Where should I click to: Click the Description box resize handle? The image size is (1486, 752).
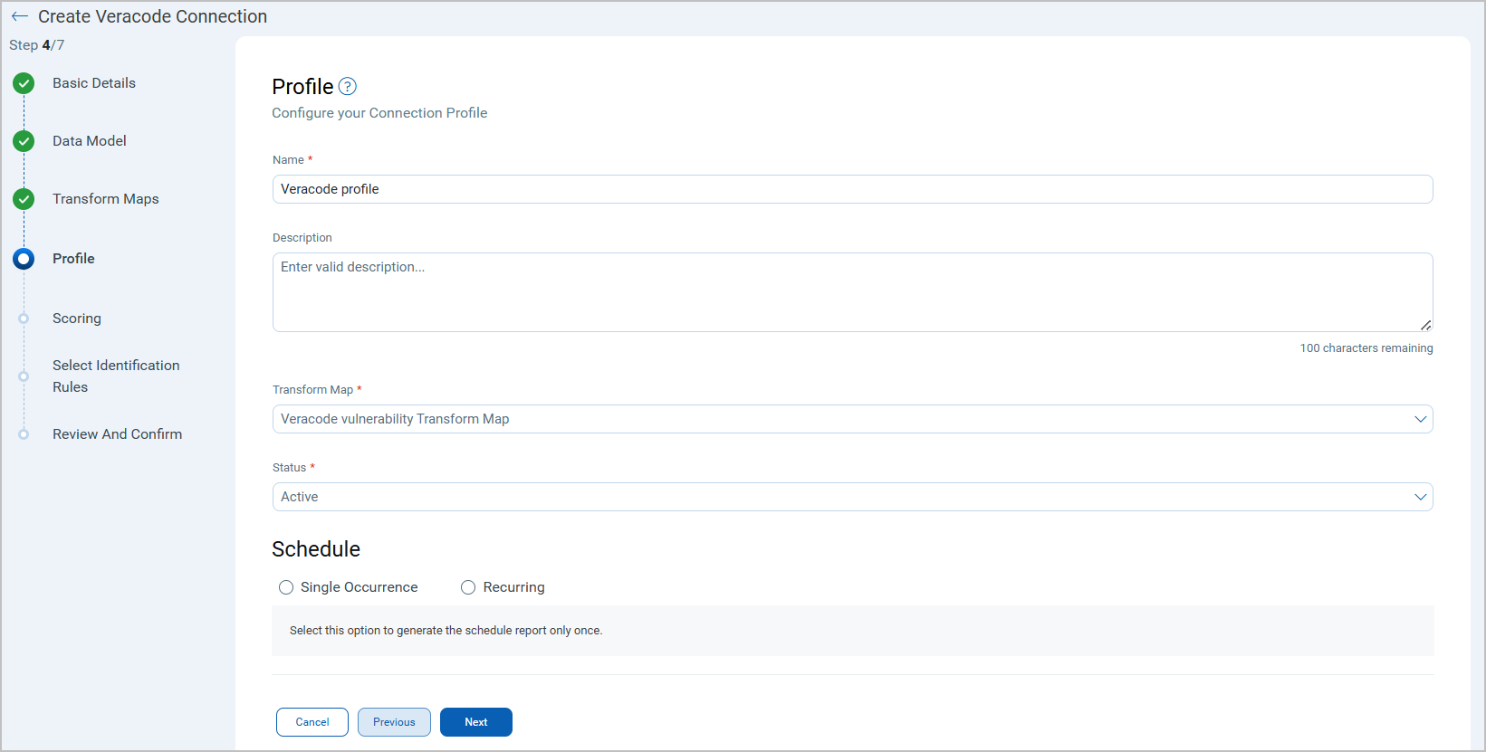pos(1425,325)
